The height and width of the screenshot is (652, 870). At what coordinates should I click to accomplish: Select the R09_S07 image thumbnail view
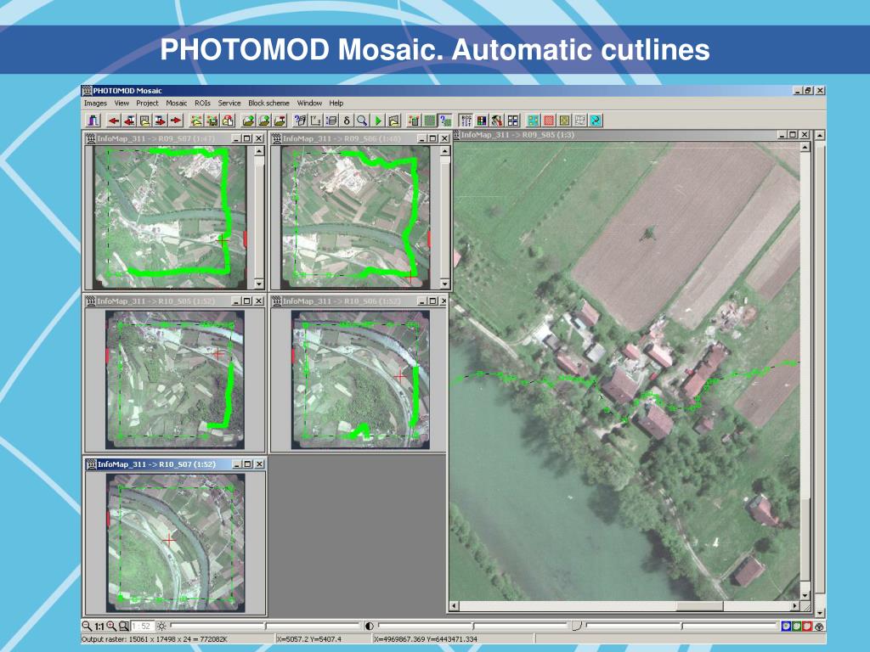[x=170, y=216]
